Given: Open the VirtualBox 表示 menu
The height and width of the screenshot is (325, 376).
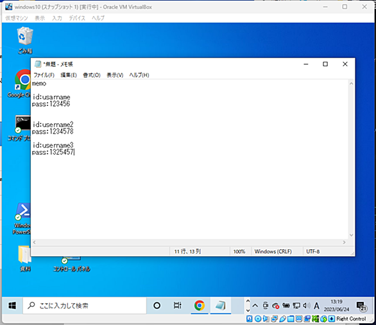Looking at the screenshot, I should 40,18.
